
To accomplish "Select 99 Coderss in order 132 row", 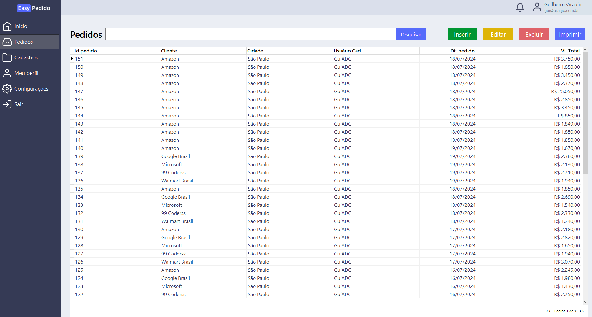I will (x=173, y=213).
